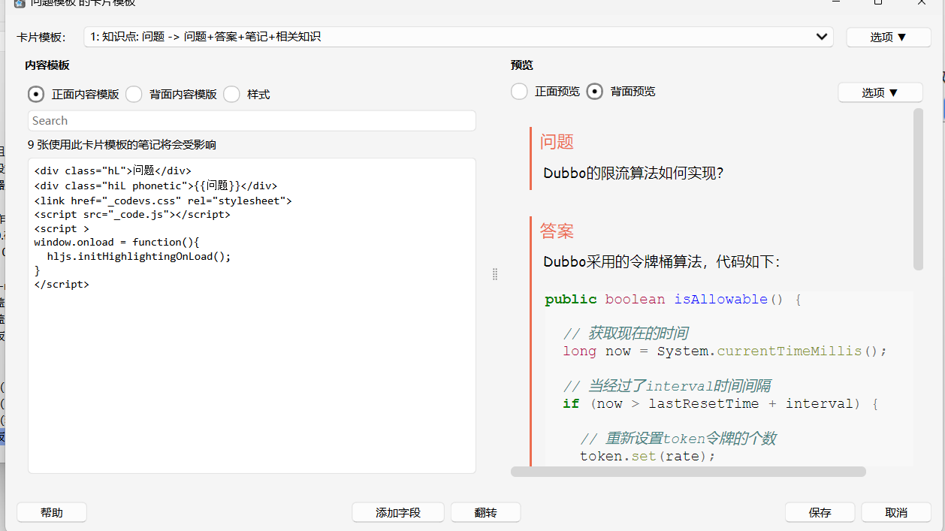The image size is (945, 531).
Task: Open the 卡片模板 dropdown list
Action: click(458, 37)
